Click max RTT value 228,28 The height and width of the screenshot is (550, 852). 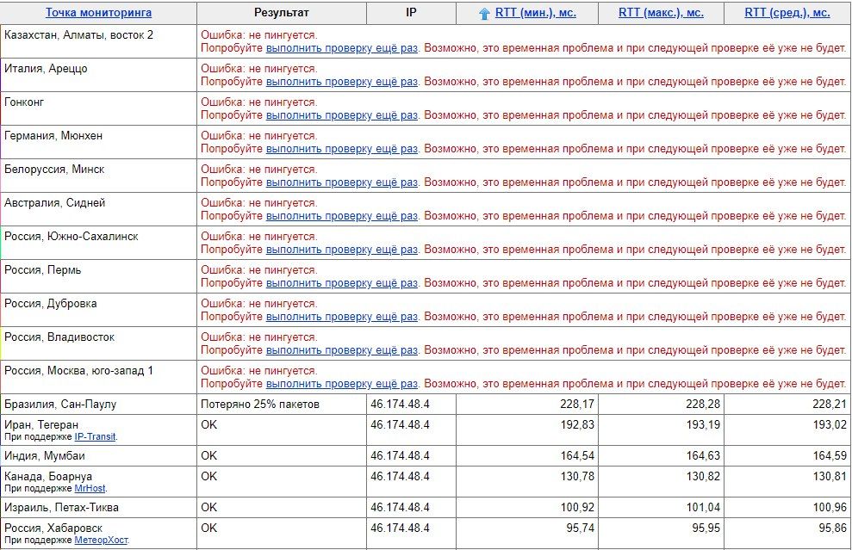click(x=703, y=405)
